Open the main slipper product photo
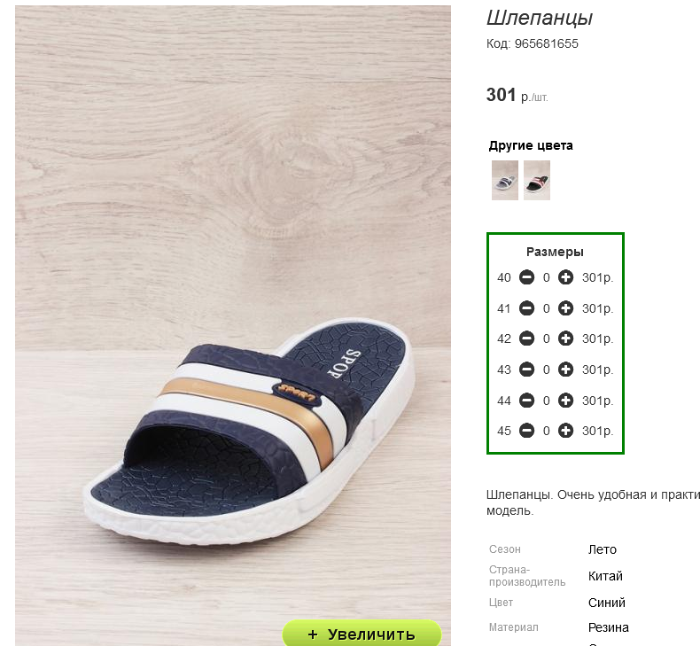 coord(233,313)
